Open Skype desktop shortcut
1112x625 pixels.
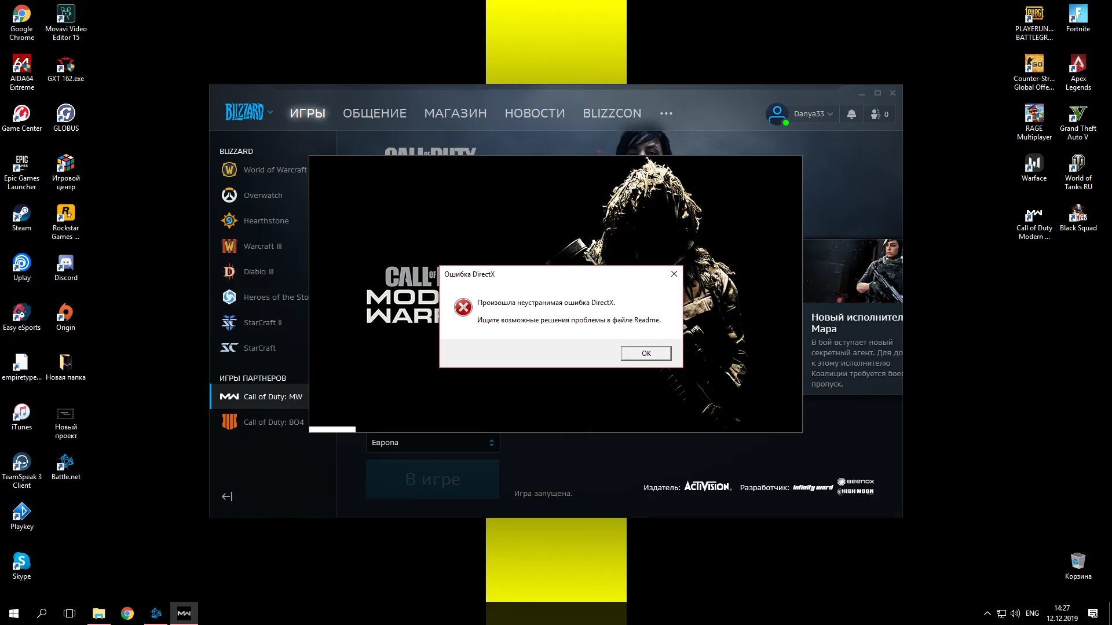click(x=21, y=567)
